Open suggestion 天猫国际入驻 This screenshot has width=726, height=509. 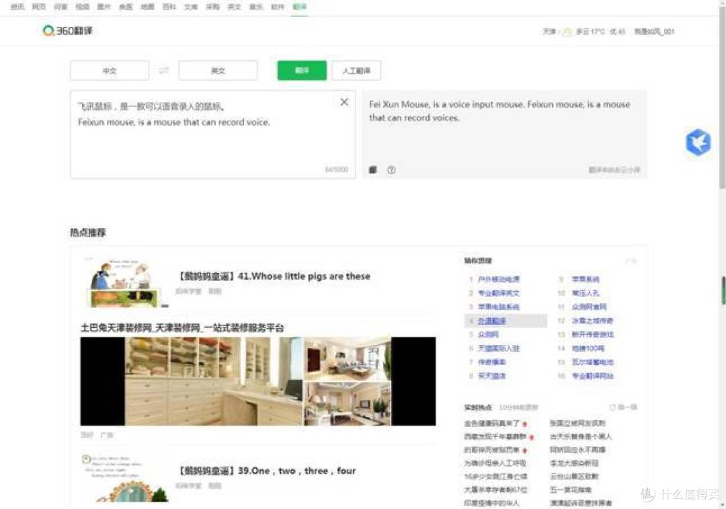[x=499, y=348]
